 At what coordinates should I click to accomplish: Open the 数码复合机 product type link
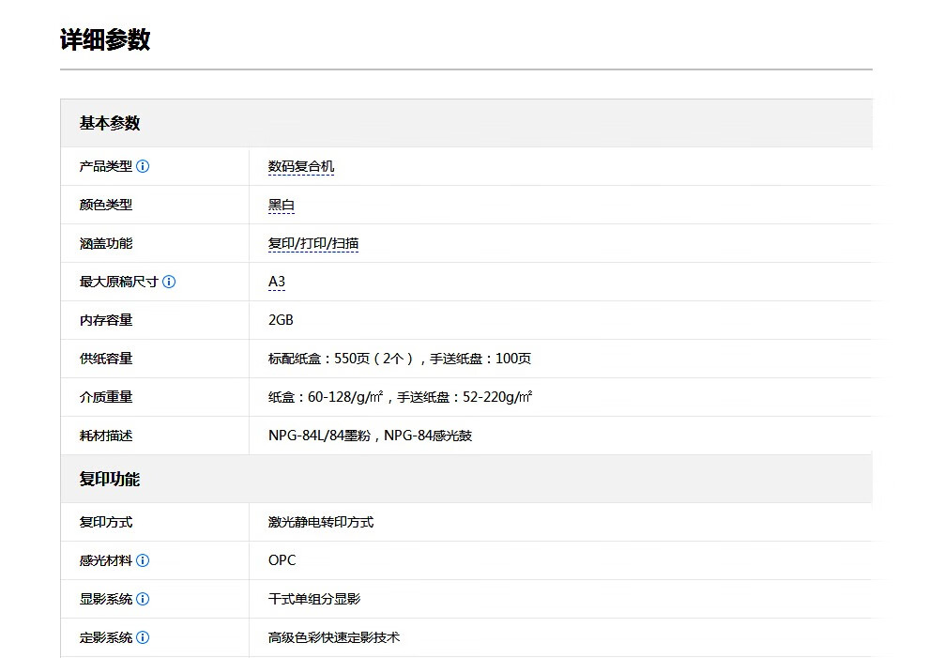point(300,166)
